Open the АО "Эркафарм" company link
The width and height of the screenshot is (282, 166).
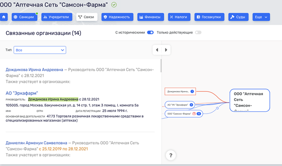coord(22,93)
